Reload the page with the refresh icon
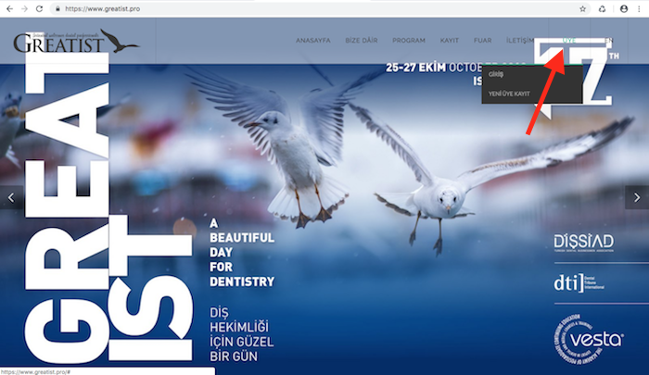Image resolution: width=649 pixels, height=375 pixels. click(39, 8)
